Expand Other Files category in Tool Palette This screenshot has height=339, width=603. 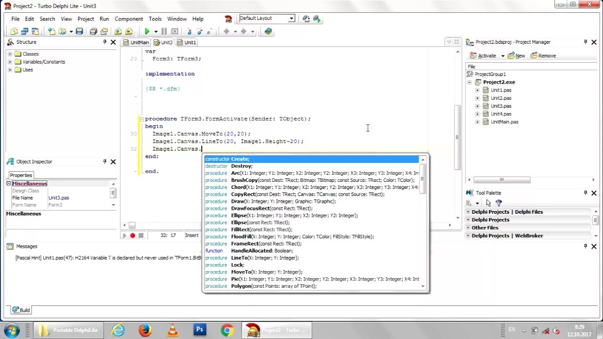468,228
